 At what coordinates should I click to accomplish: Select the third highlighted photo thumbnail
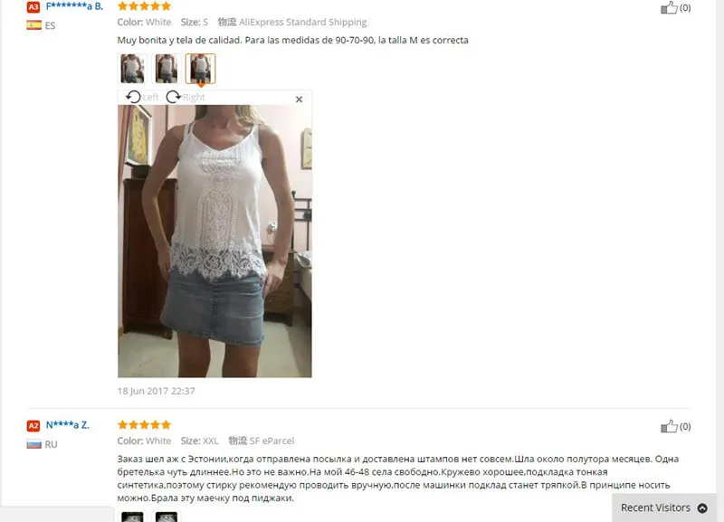(x=200, y=69)
